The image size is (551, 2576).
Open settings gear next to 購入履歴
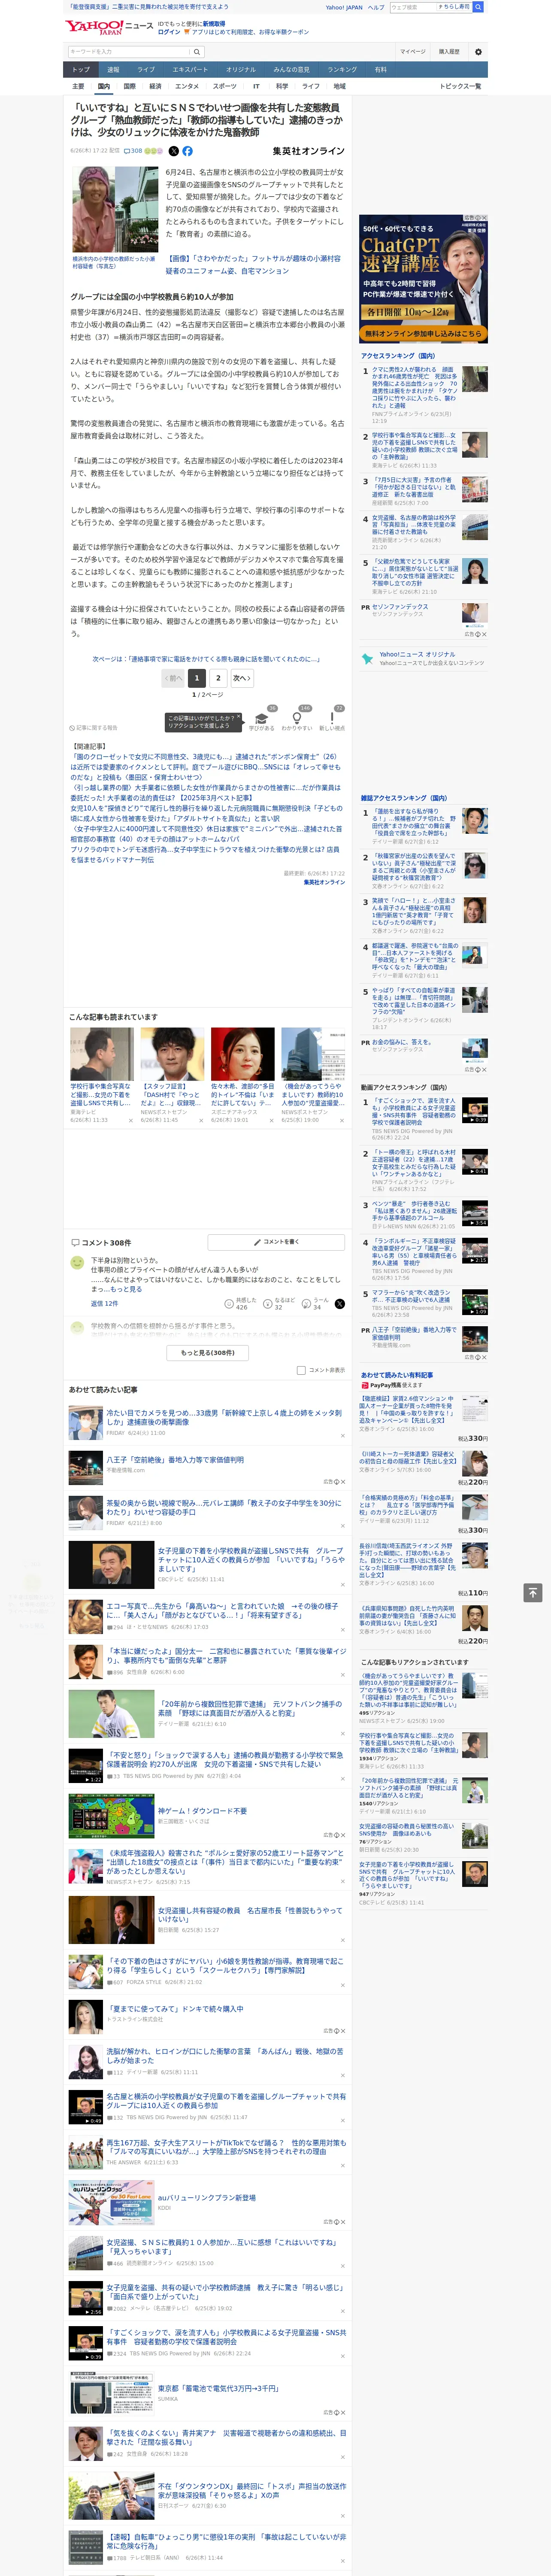pyautogui.click(x=478, y=52)
